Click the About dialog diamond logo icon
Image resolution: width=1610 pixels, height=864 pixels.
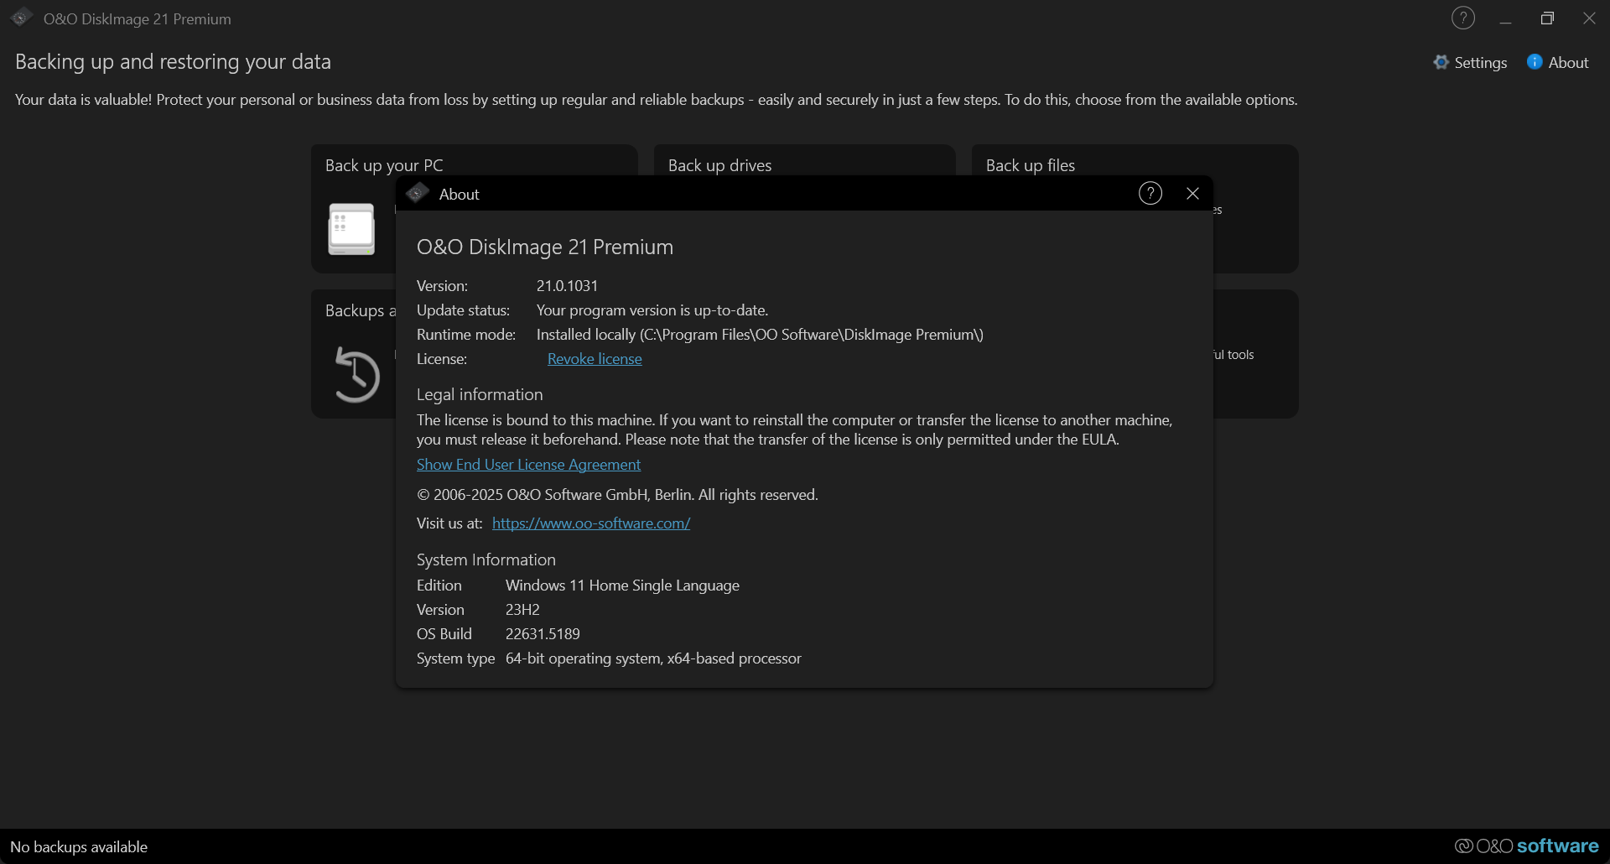pos(418,194)
